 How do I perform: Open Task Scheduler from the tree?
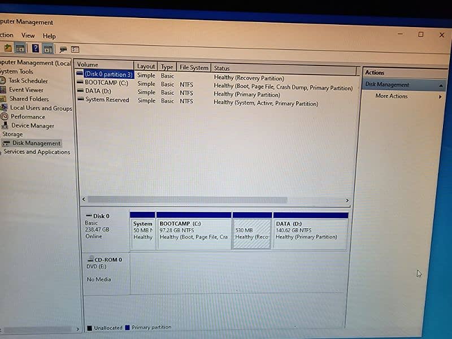click(x=28, y=81)
